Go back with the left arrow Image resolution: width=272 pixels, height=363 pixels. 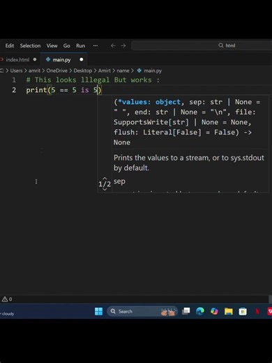[x=113, y=45]
